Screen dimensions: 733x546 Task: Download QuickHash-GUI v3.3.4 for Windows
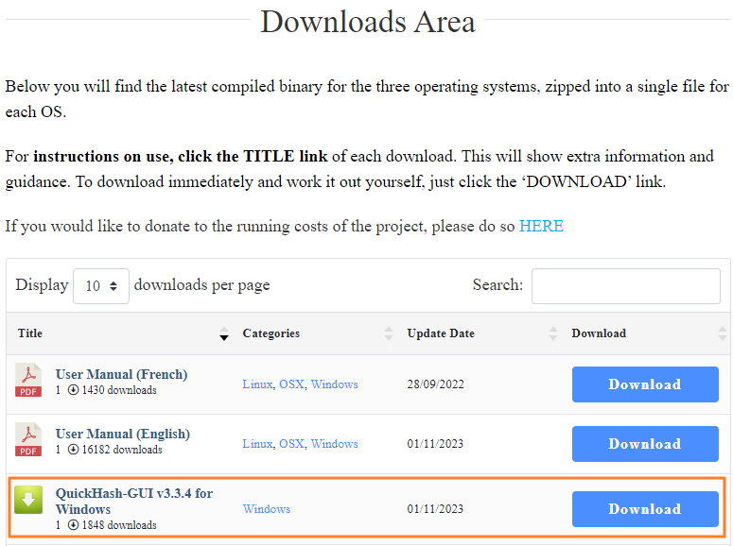(644, 509)
